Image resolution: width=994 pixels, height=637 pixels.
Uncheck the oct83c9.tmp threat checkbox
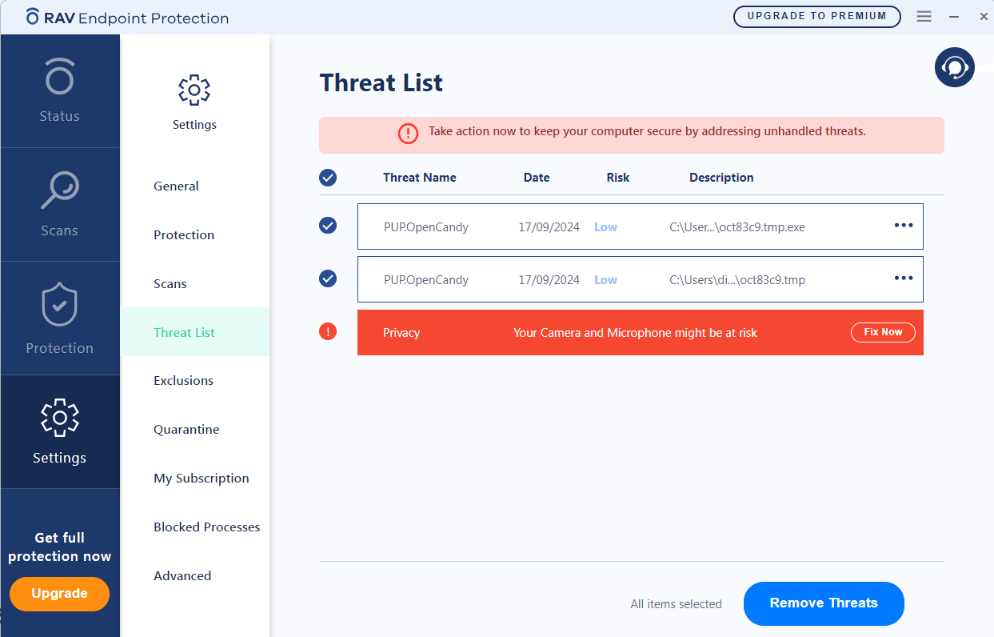click(328, 278)
